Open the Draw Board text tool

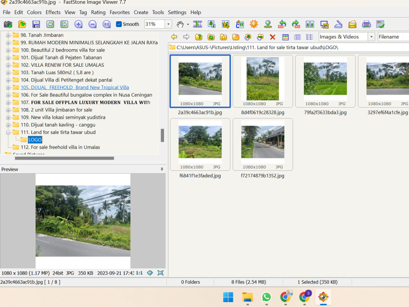point(240,24)
